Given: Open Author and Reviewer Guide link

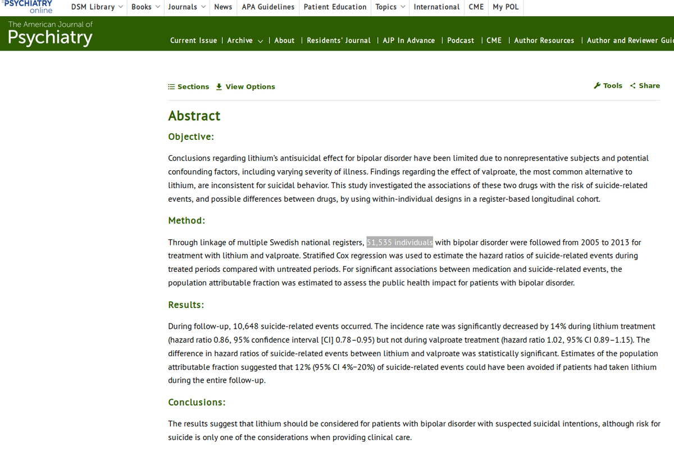Looking at the screenshot, I should (x=630, y=40).
